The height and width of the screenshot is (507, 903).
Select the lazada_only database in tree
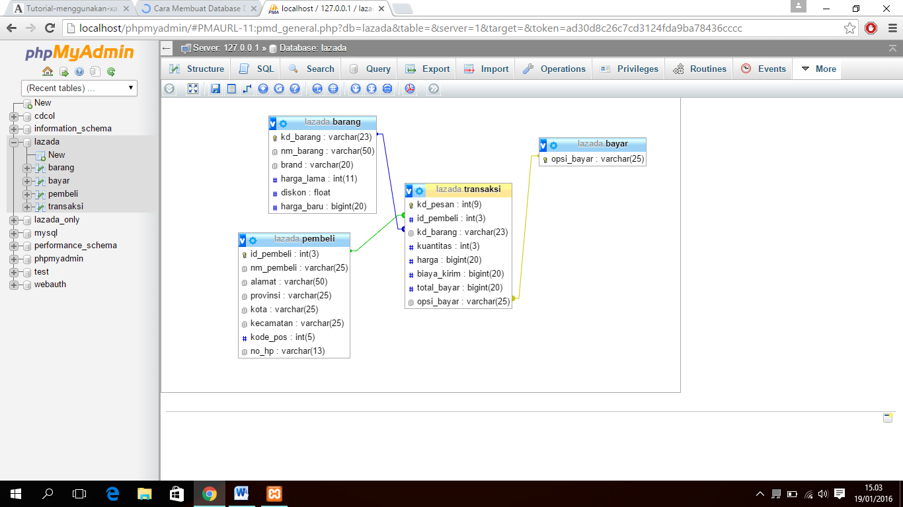click(x=57, y=220)
